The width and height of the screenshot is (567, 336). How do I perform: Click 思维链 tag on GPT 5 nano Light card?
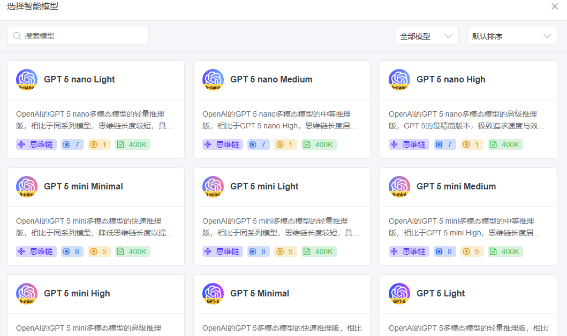(x=36, y=144)
